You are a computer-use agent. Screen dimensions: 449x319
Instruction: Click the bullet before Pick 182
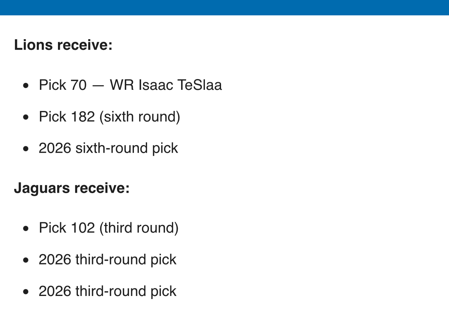pyautogui.click(x=26, y=117)
